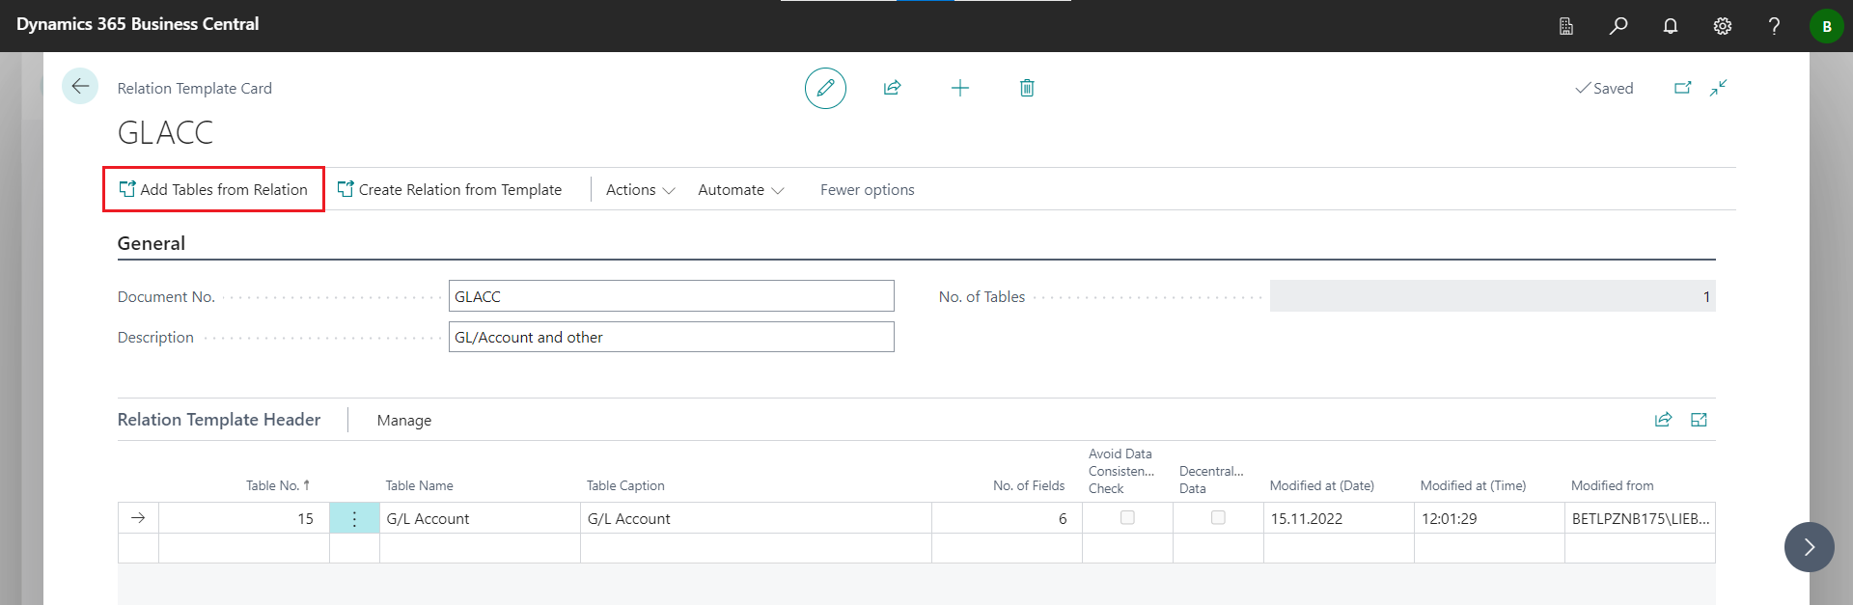Click the BETLPZNB175 Modified from cell
The image size is (1853, 605).
pos(1640,518)
